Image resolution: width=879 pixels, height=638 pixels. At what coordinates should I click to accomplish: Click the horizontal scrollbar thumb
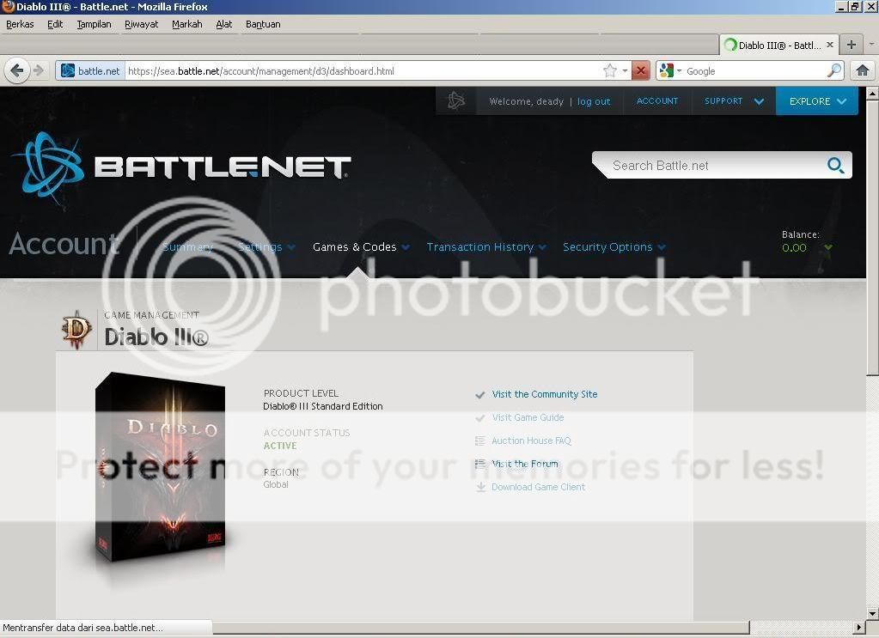pos(480,628)
